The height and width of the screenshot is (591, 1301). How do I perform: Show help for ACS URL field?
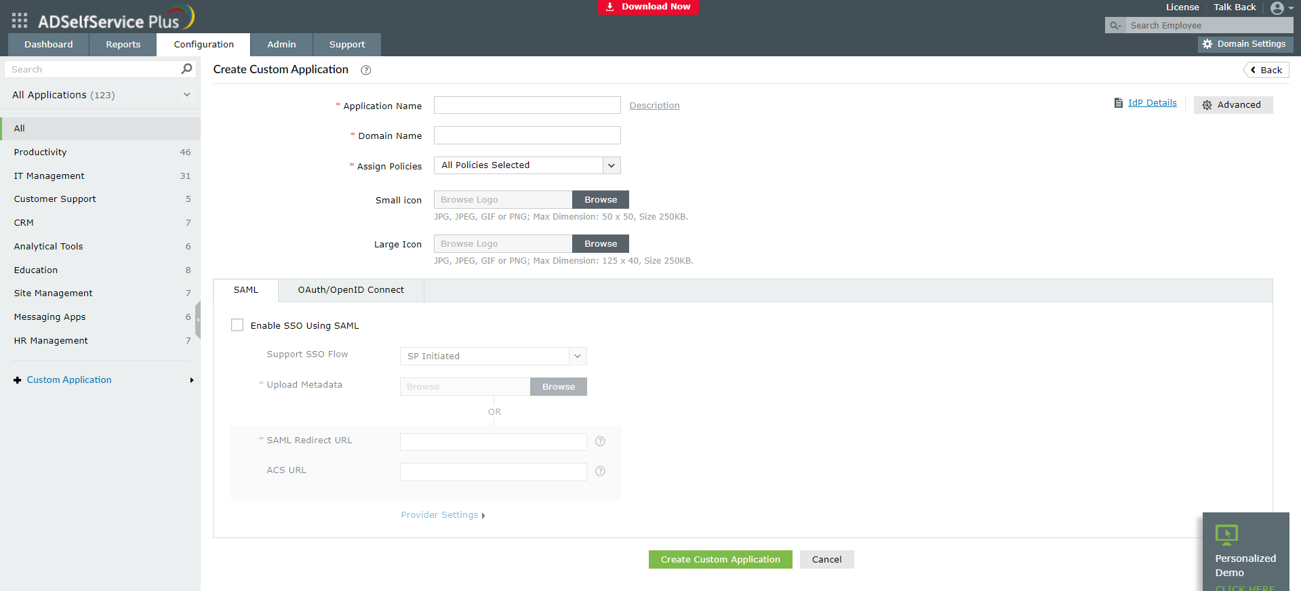coord(600,471)
